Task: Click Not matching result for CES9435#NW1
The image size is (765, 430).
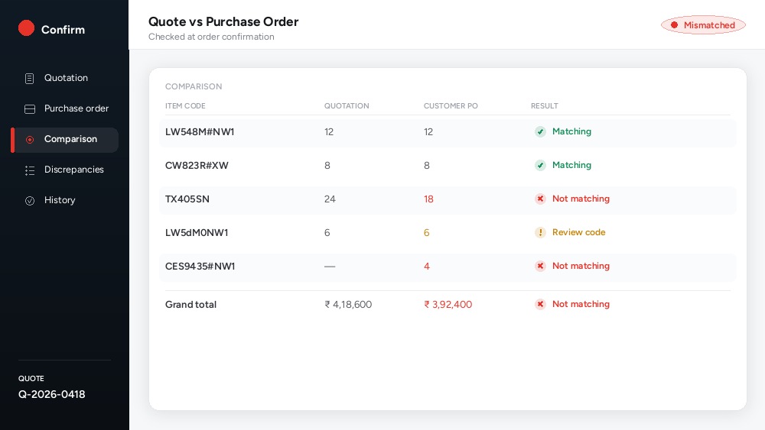Action: pos(581,266)
